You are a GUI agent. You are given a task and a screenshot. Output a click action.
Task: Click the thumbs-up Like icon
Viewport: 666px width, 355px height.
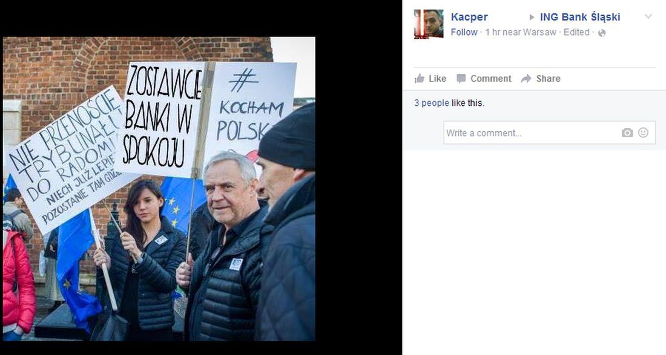click(419, 79)
